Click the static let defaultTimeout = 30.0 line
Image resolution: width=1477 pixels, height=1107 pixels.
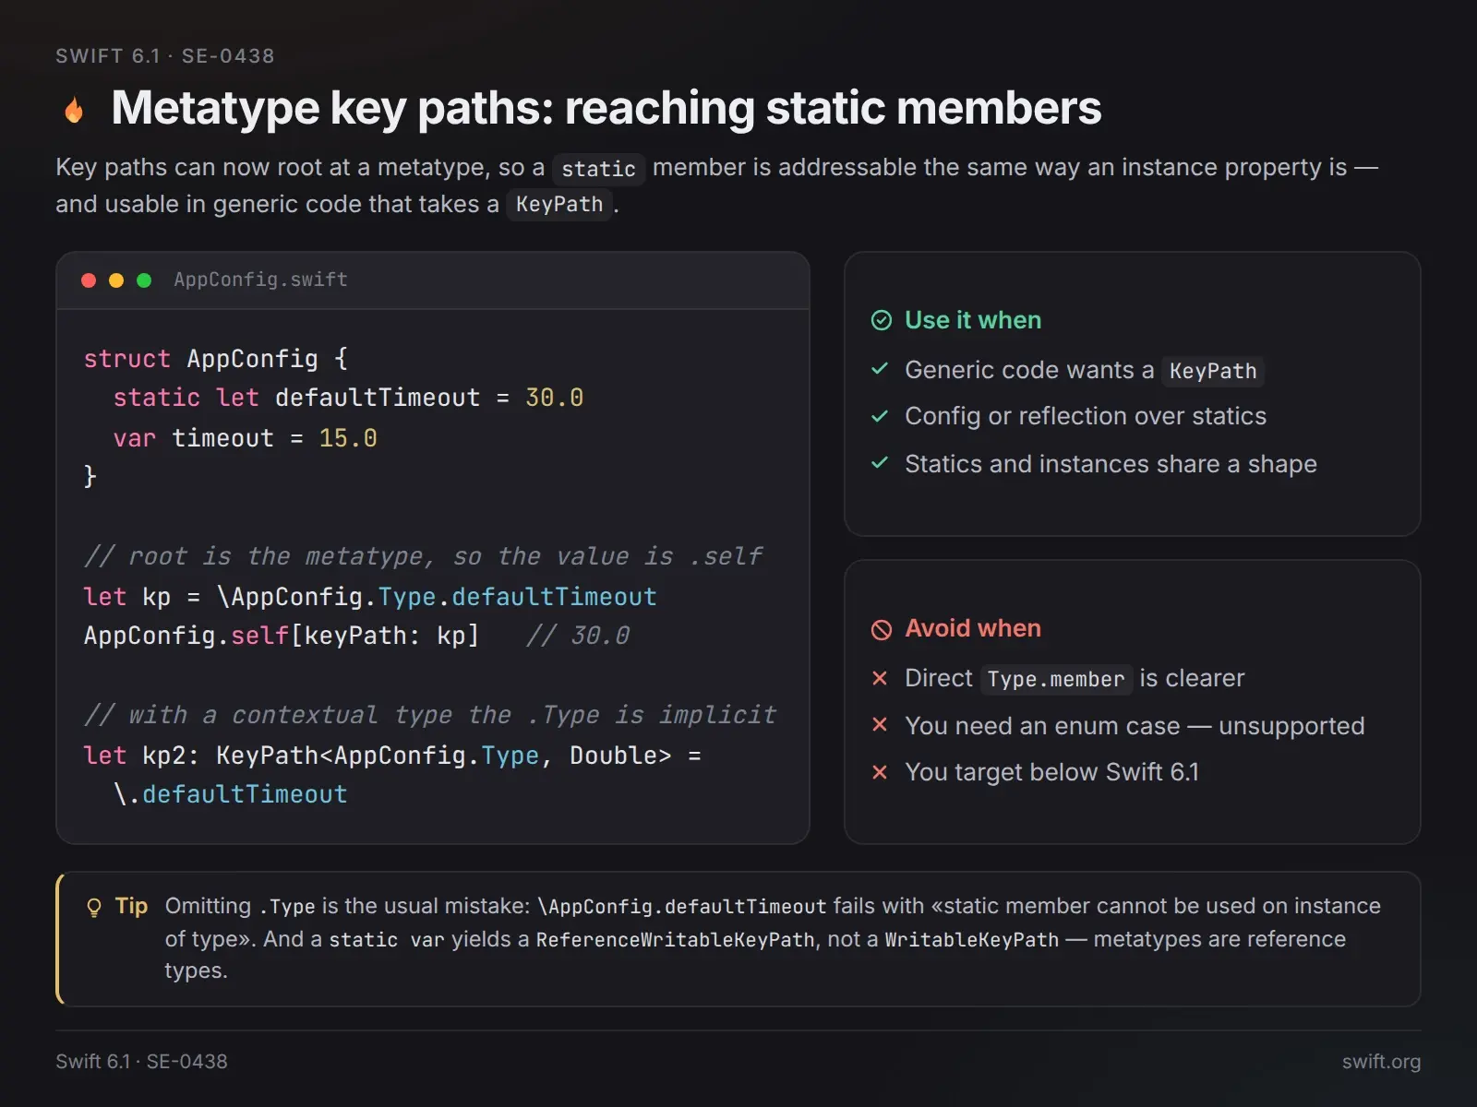348,398
